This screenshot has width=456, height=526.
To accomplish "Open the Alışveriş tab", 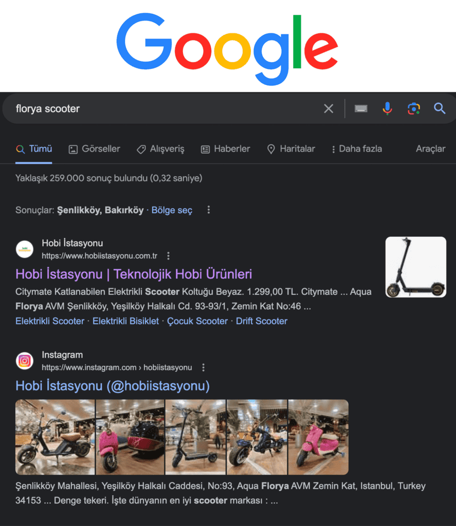I will point(160,149).
